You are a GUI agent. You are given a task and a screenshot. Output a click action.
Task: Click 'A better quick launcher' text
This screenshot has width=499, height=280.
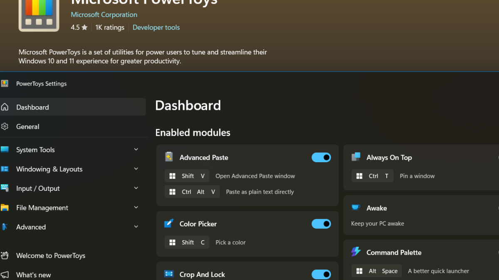438,271
